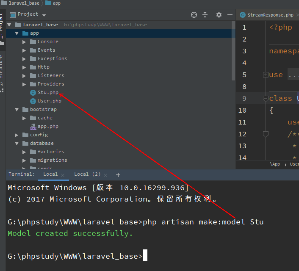Close the Local (2) terminal tab
This screenshot has height=271, width=299.
(105, 175)
